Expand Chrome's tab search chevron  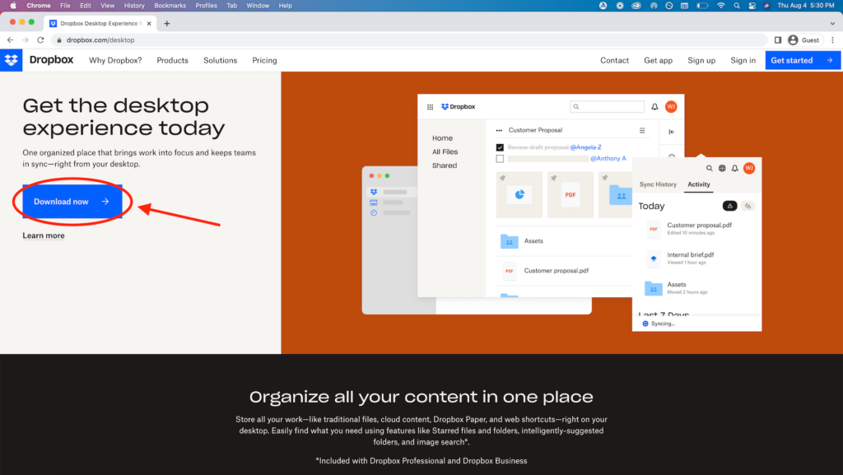(832, 24)
